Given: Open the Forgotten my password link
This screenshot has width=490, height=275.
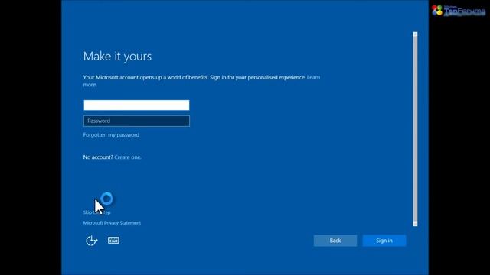Looking at the screenshot, I should point(111,135).
